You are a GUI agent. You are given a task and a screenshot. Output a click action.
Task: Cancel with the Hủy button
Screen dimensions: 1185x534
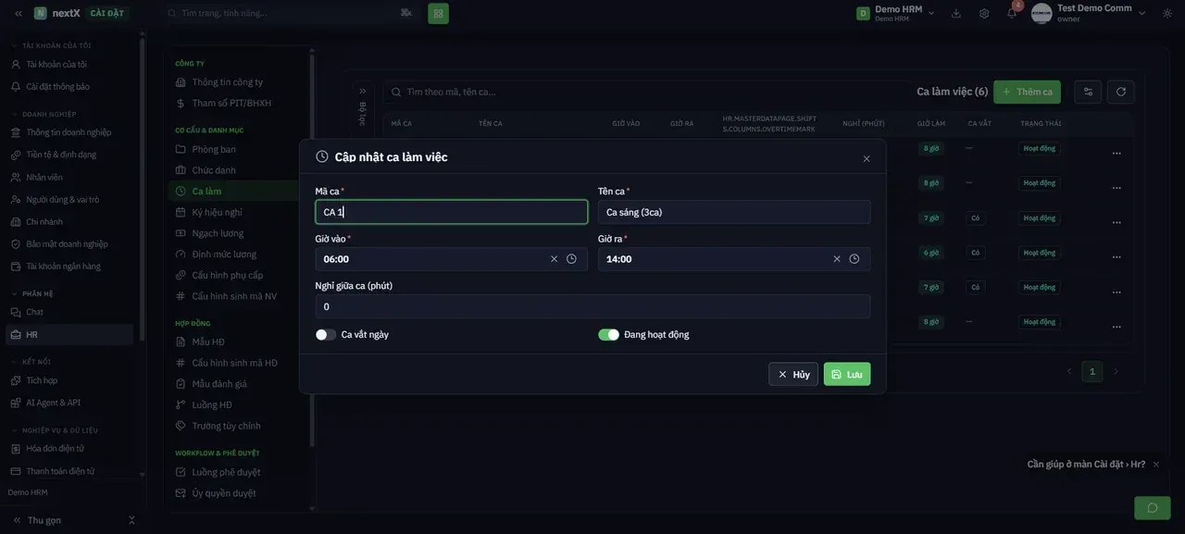click(793, 374)
